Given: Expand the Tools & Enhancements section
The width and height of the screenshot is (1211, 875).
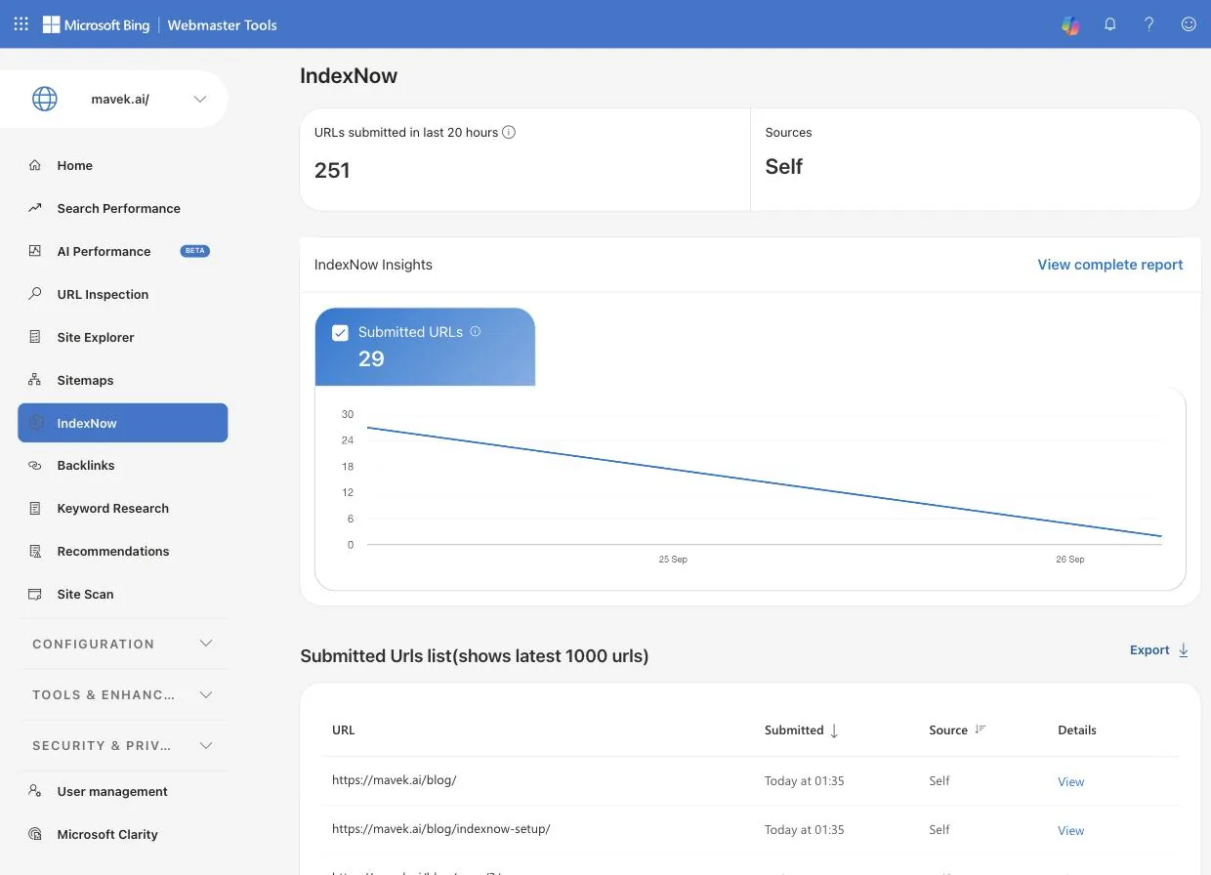Looking at the screenshot, I should [x=123, y=694].
